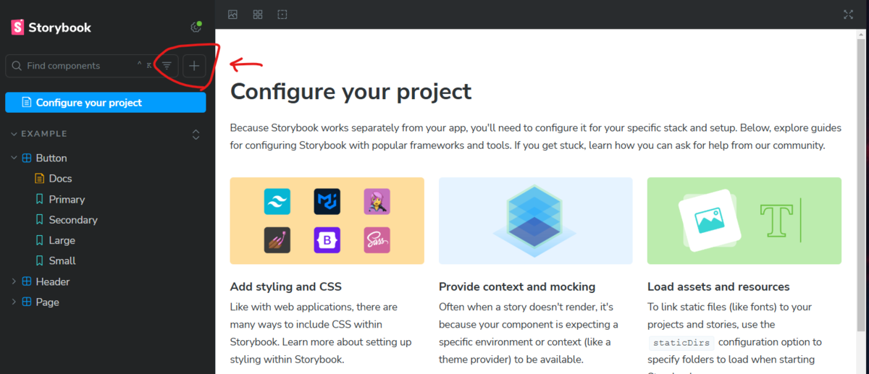Click the bookmark icon beside Large

(40, 240)
